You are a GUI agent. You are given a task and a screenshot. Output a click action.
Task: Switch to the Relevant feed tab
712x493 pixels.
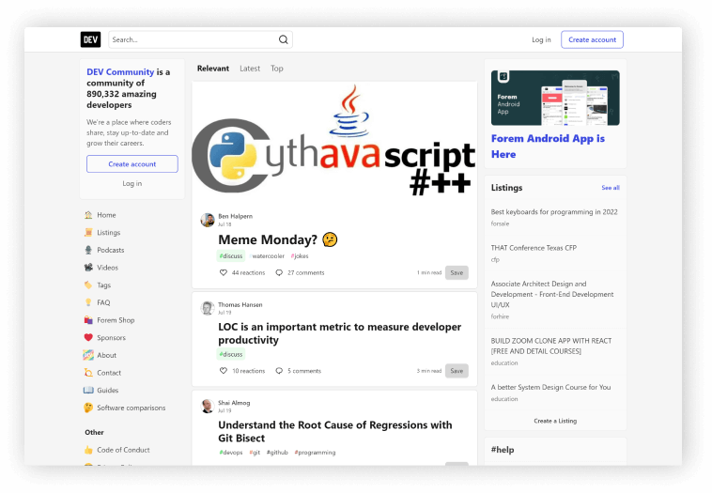point(213,69)
